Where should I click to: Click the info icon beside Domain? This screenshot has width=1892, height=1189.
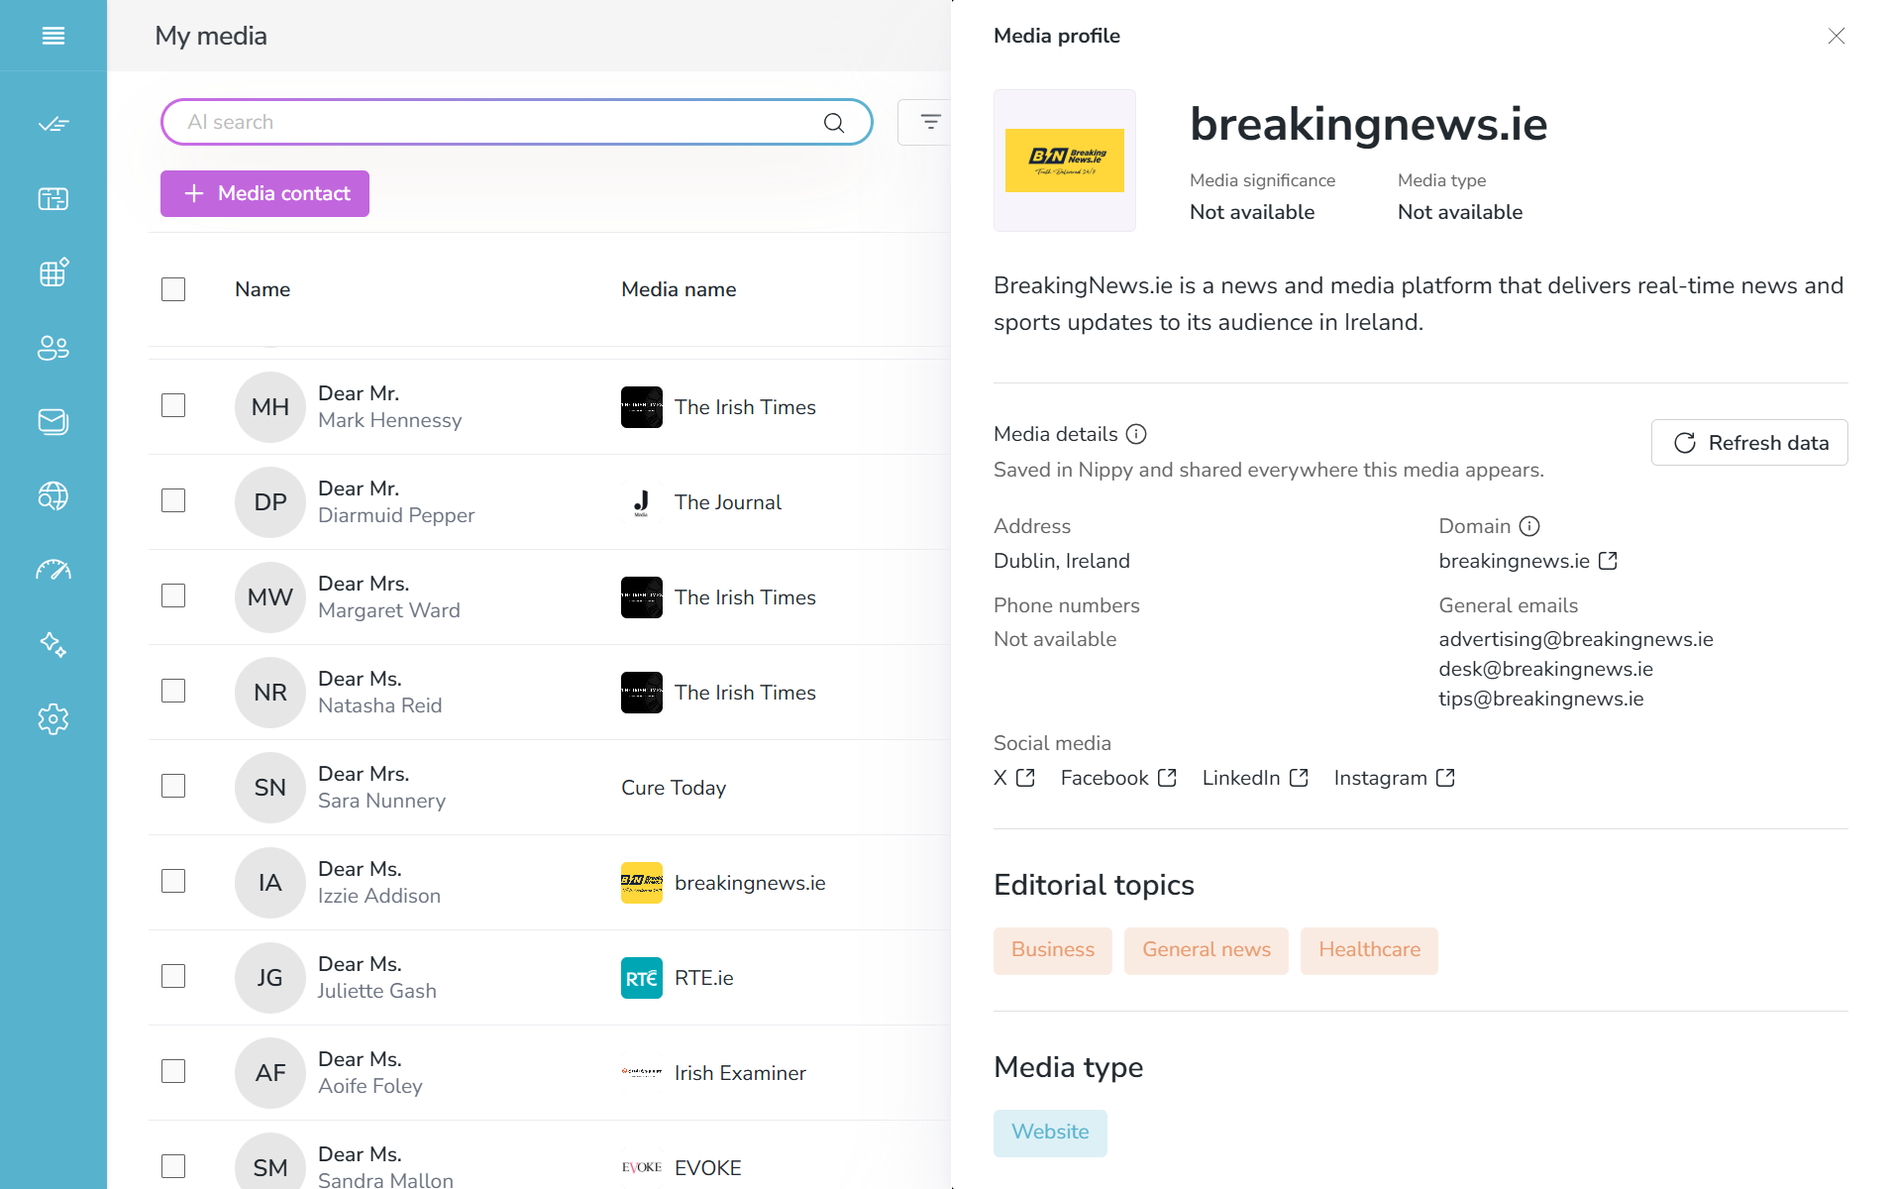1529,526
